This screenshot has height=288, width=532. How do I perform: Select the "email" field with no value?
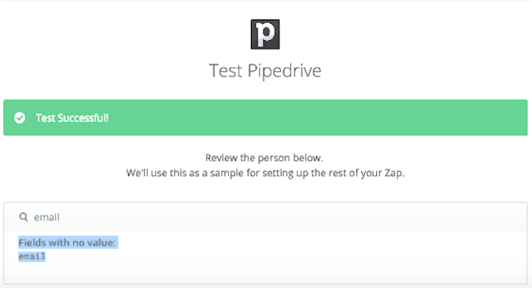point(32,256)
